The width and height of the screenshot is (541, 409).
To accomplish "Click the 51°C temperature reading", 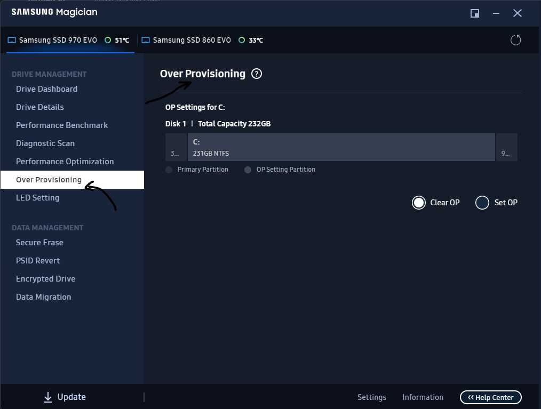I will click(122, 41).
